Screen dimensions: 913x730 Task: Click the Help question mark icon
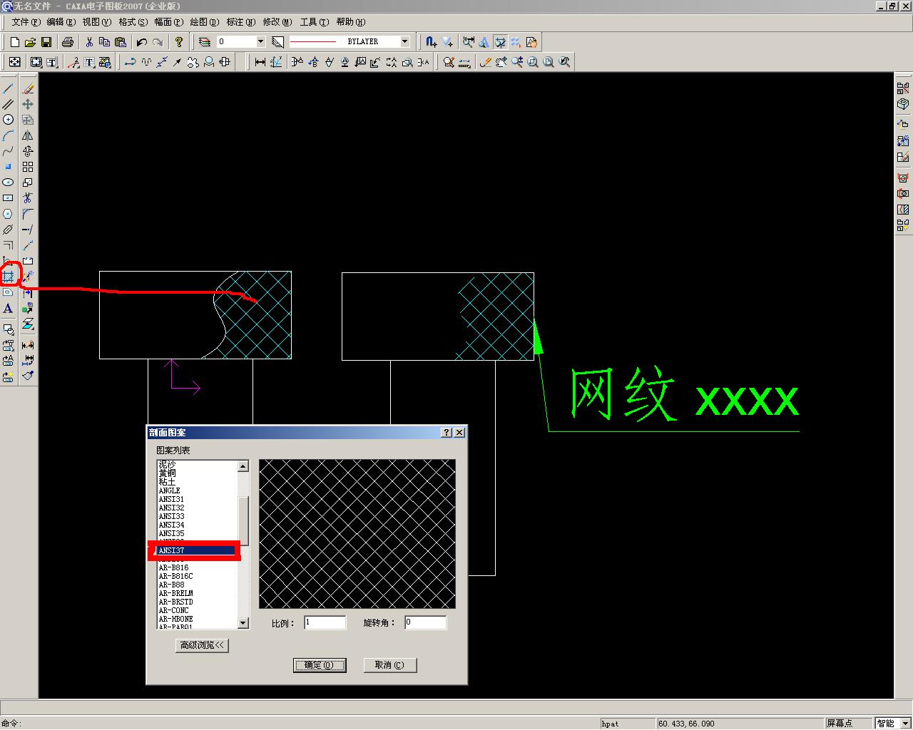pos(179,42)
